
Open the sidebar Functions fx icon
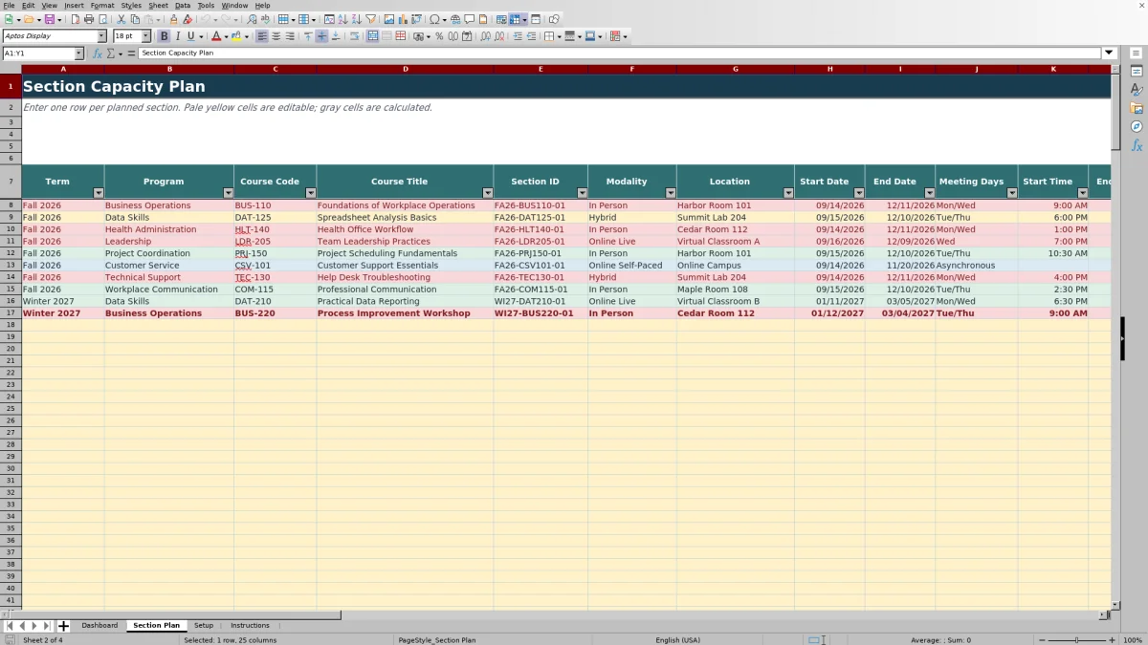pos(1137,145)
